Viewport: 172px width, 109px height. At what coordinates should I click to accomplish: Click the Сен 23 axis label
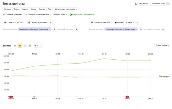point(81,99)
